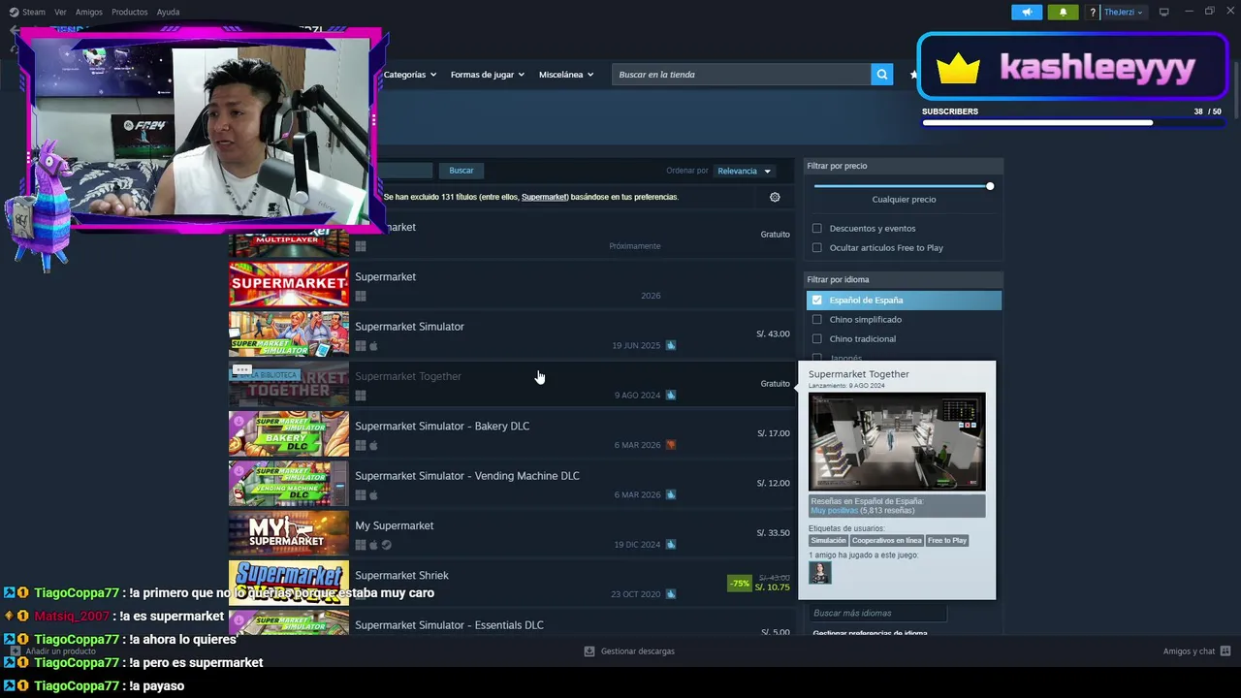This screenshot has width=1241, height=698.
Task: Open the Supermarket Shriek result row
Action: point(512,584)
